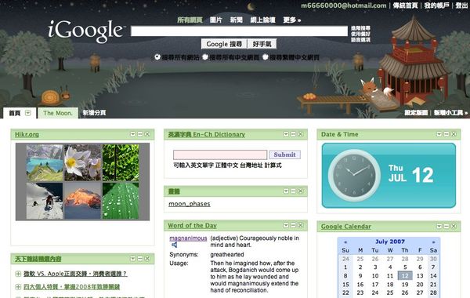Select the 搜尋所有中文網頁 radio option
This screenshot has width=470, height=298.
[205, 57]
